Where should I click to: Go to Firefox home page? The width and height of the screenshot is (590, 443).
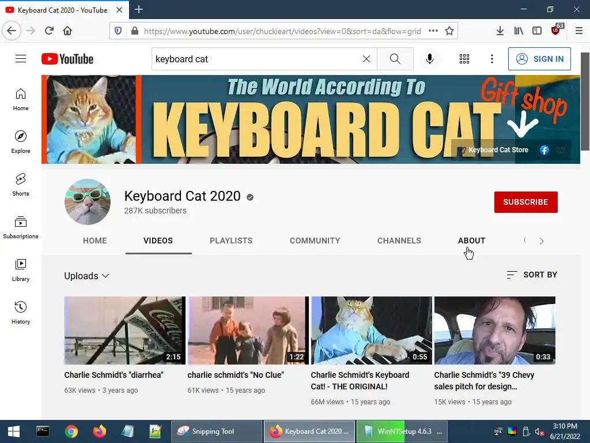[67, 31]
